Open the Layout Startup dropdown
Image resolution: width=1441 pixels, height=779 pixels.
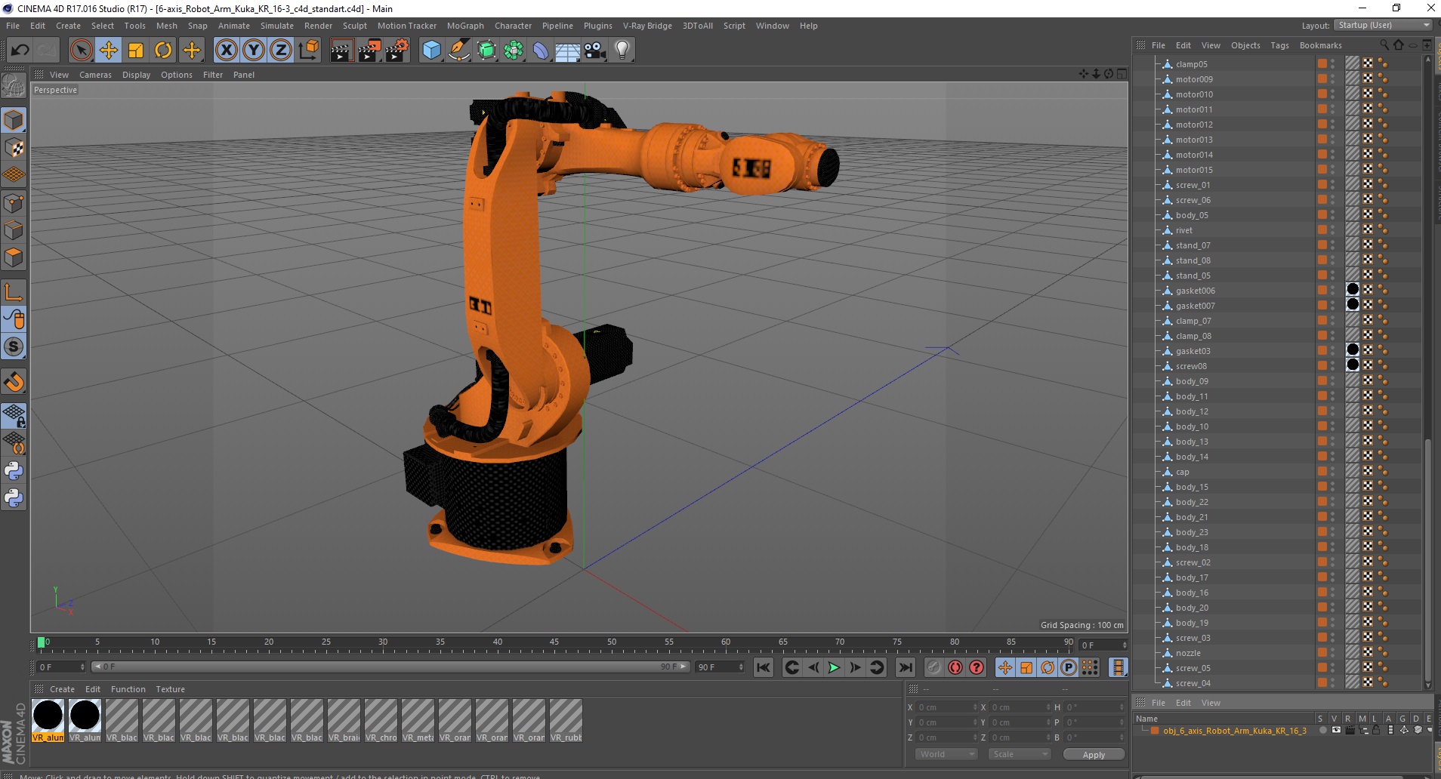pyautogui.click(x=1383, y=25)
